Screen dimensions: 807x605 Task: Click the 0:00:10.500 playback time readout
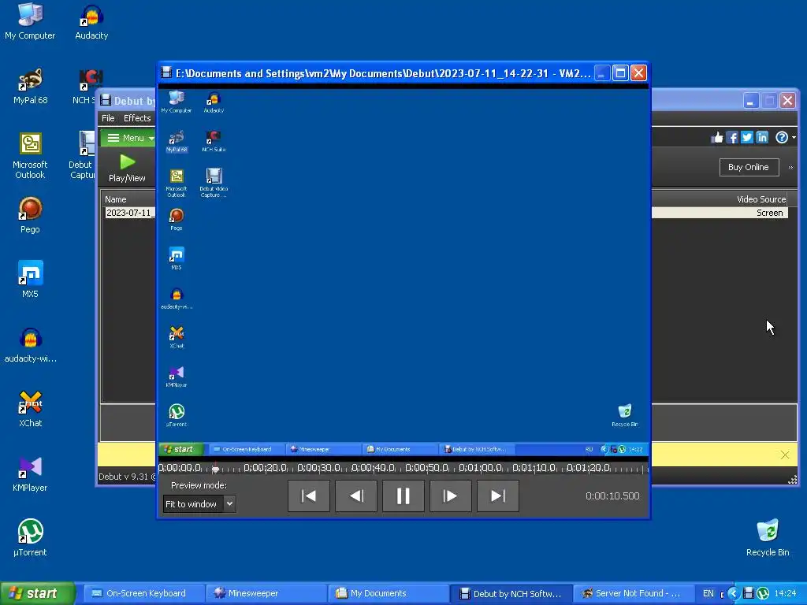(612, 496)
